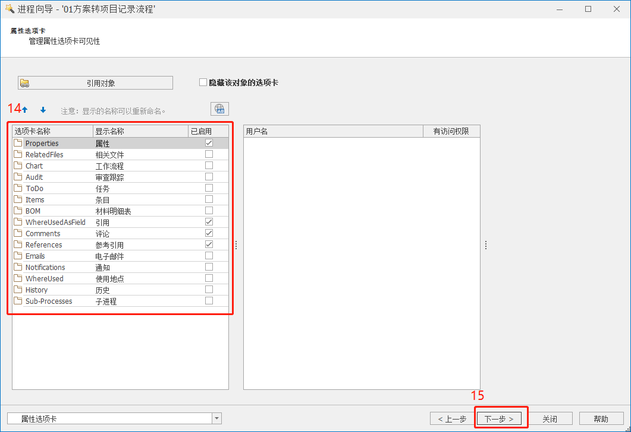The image size is (631, 432).
Task: Click the move up arrow icon
Action: 25,110
